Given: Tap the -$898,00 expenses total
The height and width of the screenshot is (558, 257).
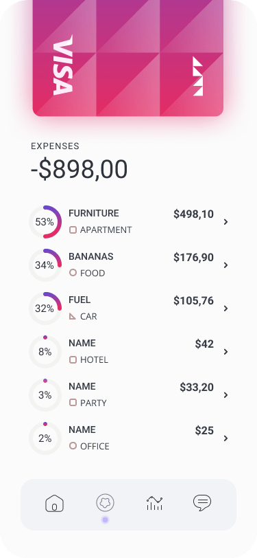Looking at the screenshot, I should point(79,169).
